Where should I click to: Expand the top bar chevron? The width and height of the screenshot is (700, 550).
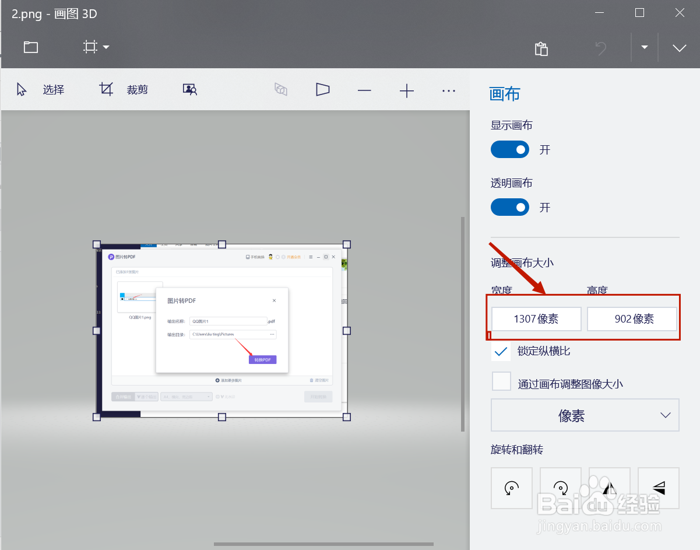(679, 48)
